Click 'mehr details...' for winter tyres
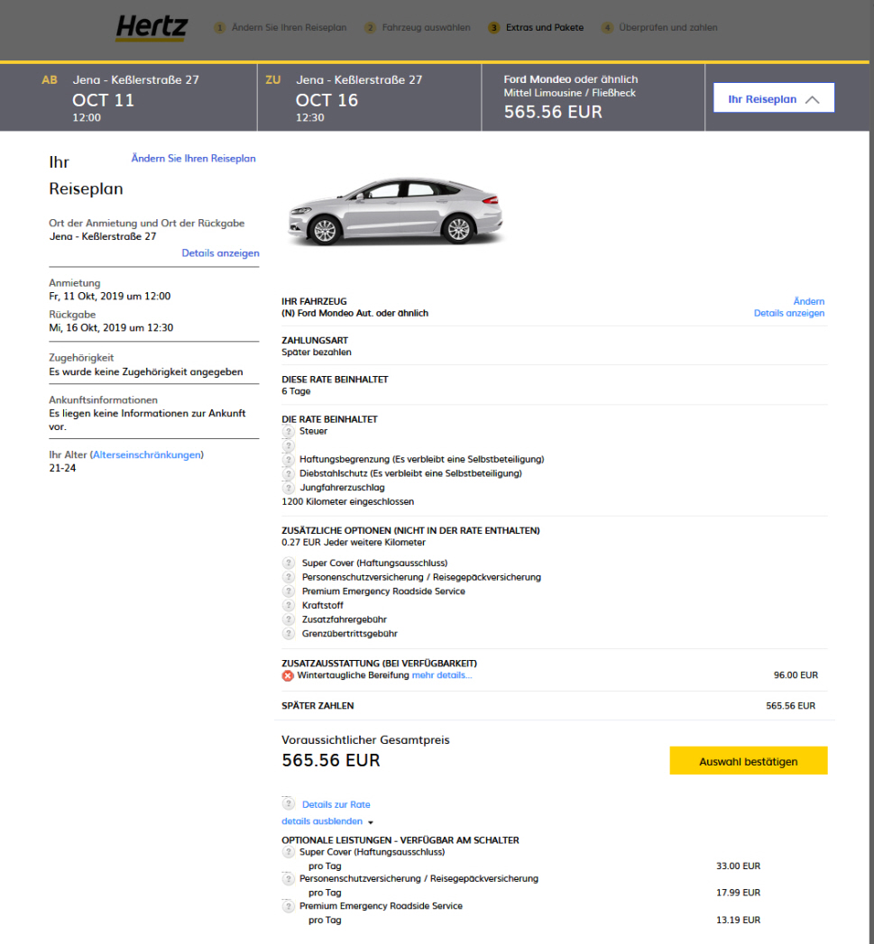This screenshot has height=944, width=874. [442, 675]
